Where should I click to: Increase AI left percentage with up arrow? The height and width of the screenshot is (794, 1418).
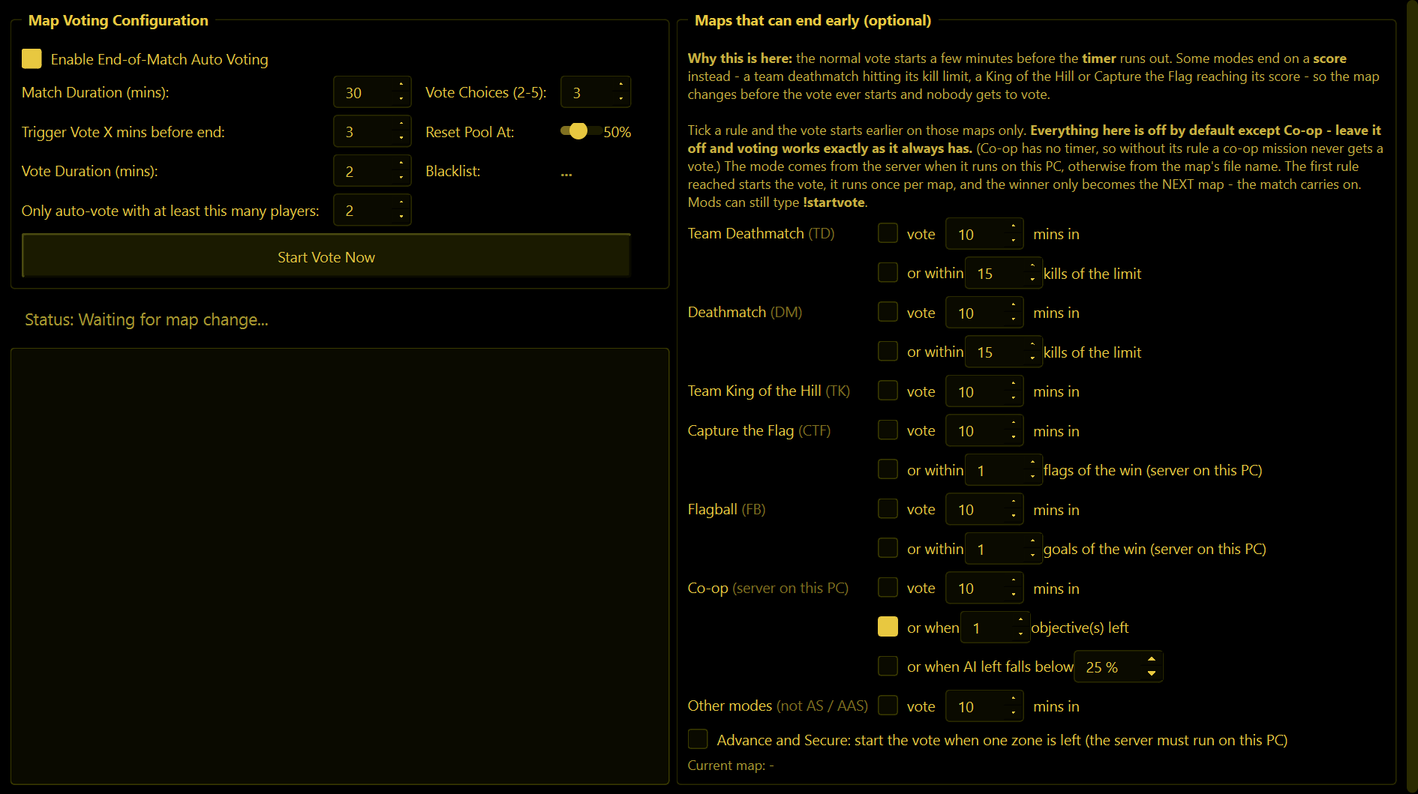pos(1152,659)
